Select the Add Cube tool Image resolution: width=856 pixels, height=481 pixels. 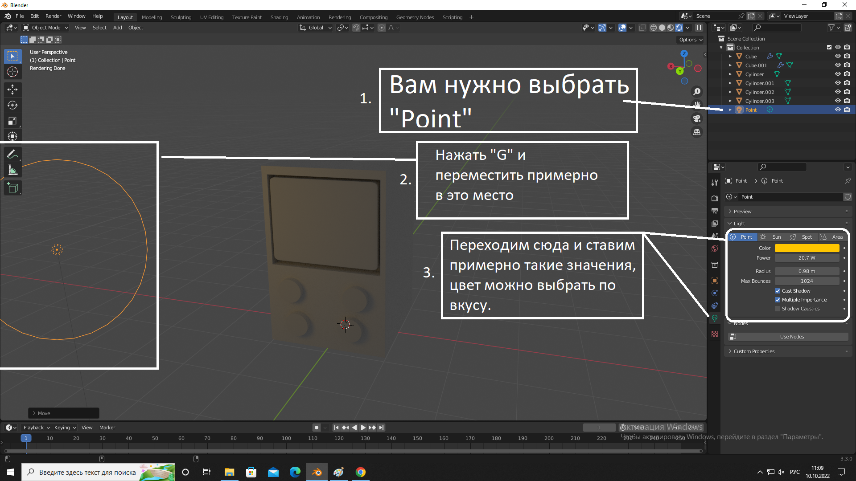12,188
